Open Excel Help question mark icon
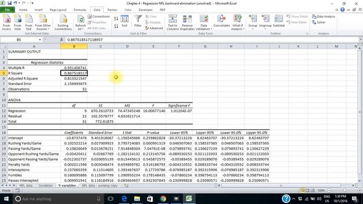Screen dimensions: 363x204 tap(343, 10)
